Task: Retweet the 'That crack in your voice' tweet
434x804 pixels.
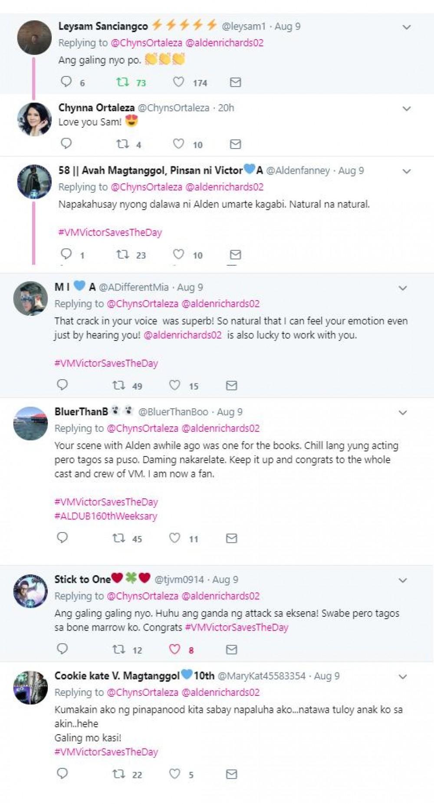Action: click(119, 385)
